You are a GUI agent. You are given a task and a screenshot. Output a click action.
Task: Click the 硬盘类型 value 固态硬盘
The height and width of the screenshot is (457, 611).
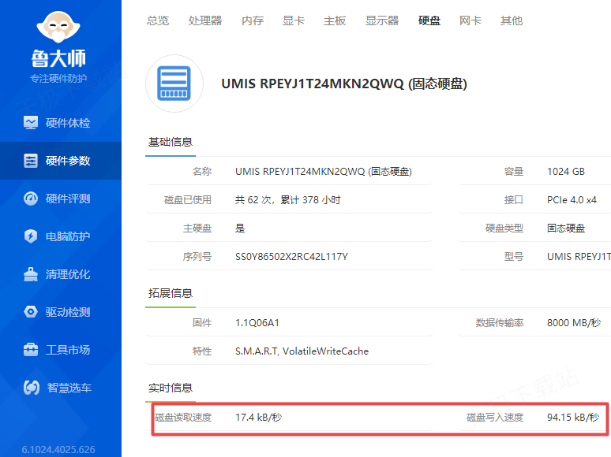pyautogui.click(x=566, y=228)
